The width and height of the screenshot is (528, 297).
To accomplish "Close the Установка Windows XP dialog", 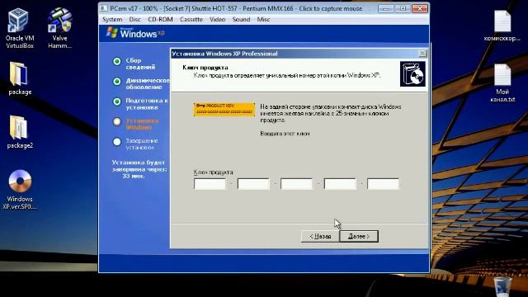I will pos(422,54).
